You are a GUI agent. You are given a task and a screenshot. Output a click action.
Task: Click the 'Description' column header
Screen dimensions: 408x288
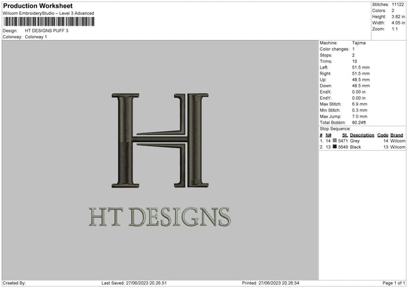click(x=362, y=135)
